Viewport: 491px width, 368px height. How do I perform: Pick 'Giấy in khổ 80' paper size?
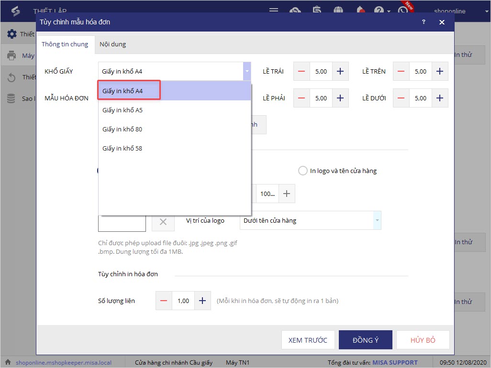(123, 129)
